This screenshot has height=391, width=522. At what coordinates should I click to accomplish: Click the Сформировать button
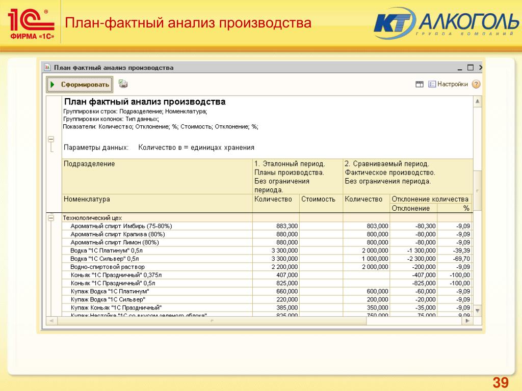coord(80,85)
